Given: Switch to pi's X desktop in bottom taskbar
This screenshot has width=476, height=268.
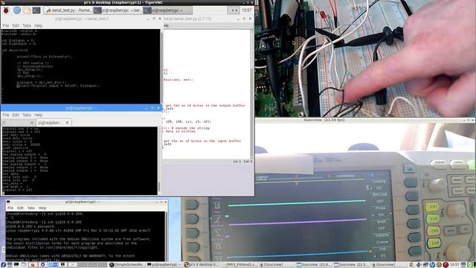Looking at the screenshot, I should coord(201,265).
